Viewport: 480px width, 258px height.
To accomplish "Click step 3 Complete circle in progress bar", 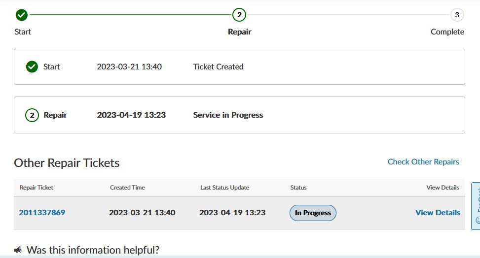I will [x=457, y=15].
